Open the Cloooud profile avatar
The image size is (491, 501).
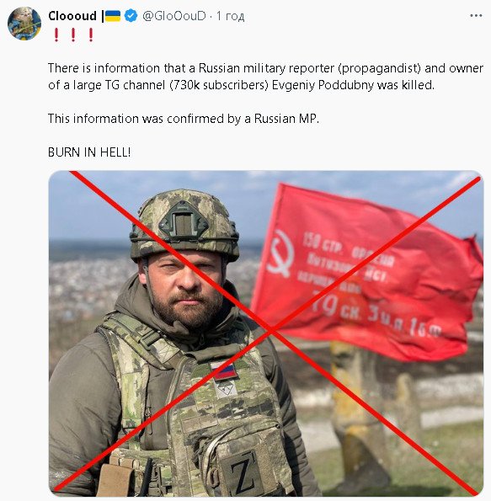point(24,24)
